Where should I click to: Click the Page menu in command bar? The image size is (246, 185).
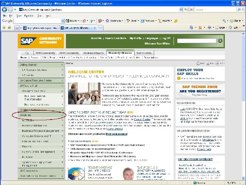[x=220, y=28]
